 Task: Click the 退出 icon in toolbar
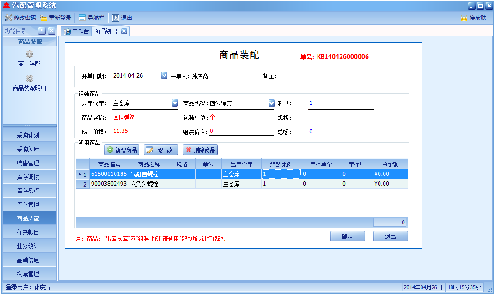[115, 18]
